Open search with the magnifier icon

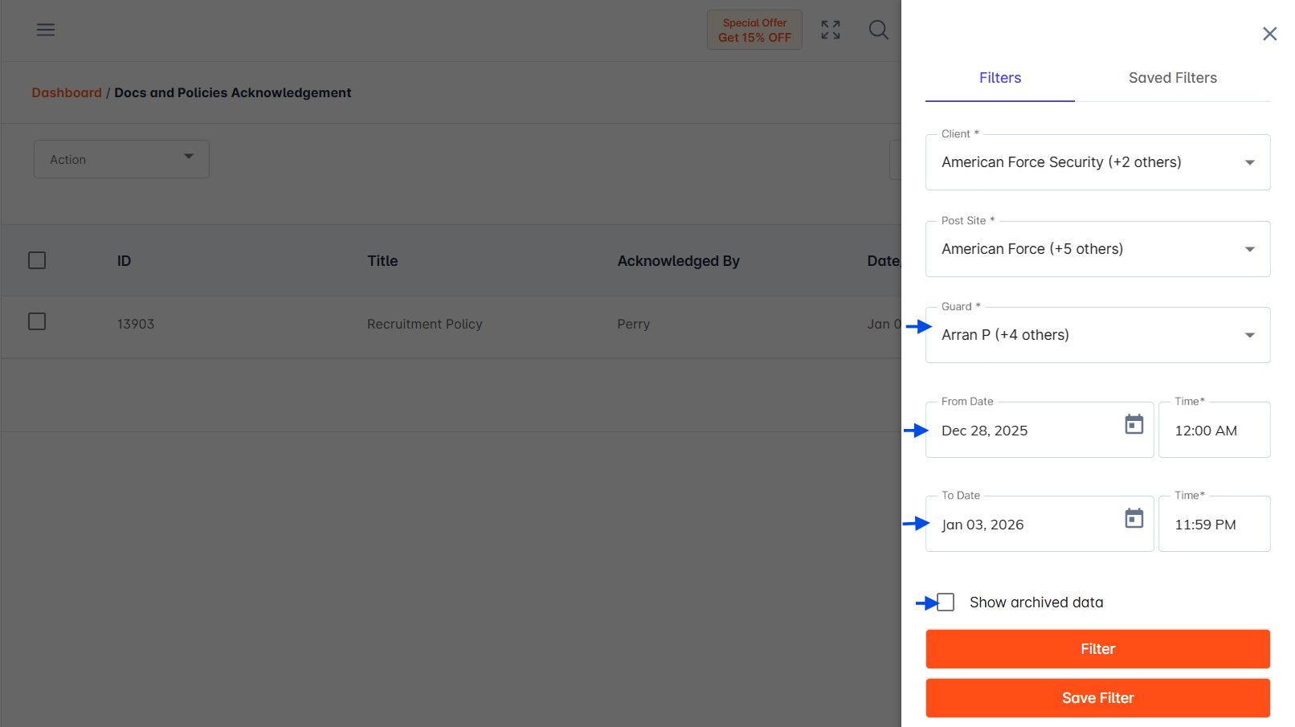click(x=879, y=30)
